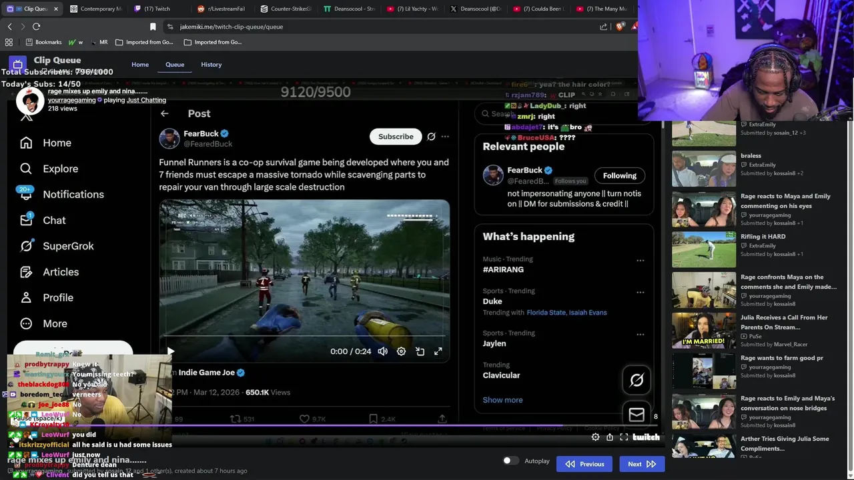Open tweet video settings gear
Screen dimensions: 854x480
click(x=401, y=351)
